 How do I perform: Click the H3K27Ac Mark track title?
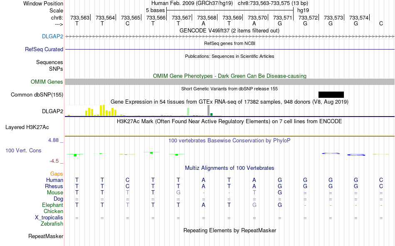[x=229, y=122]
